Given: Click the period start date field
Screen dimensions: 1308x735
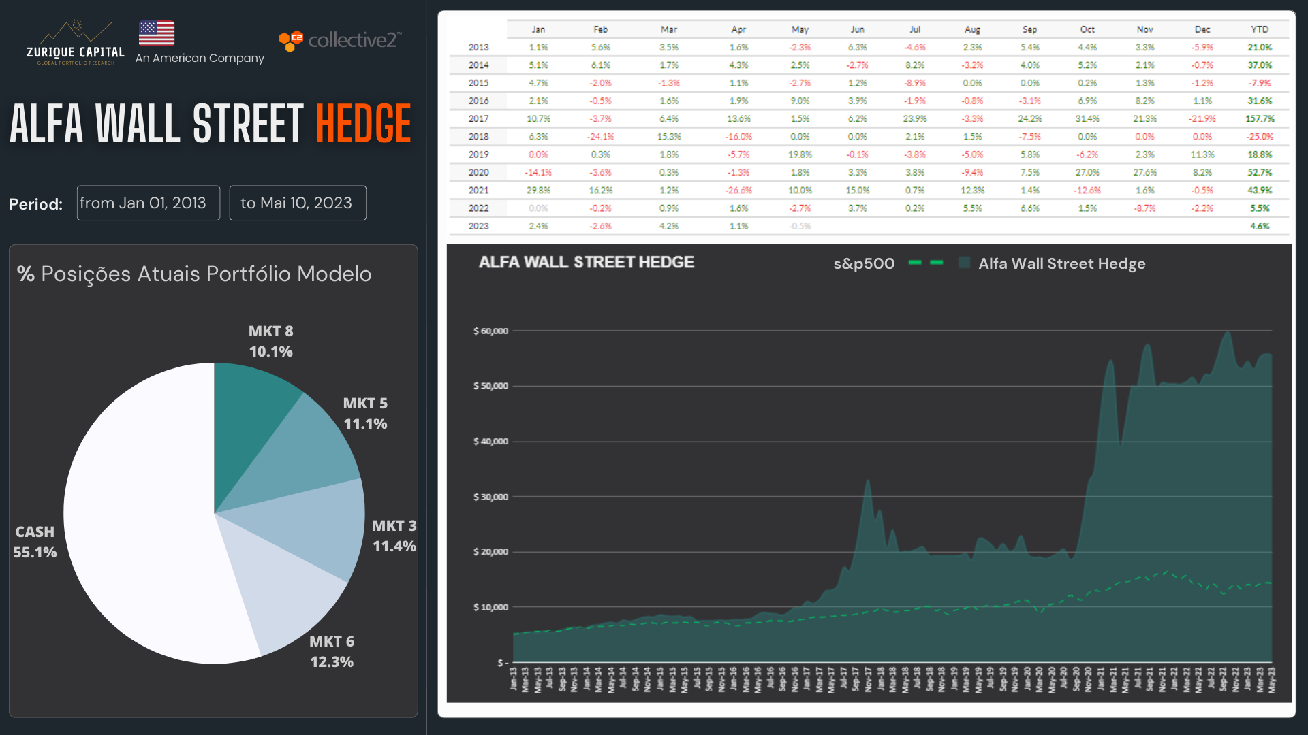Looking at the screenshot, I should pos(149,203).
